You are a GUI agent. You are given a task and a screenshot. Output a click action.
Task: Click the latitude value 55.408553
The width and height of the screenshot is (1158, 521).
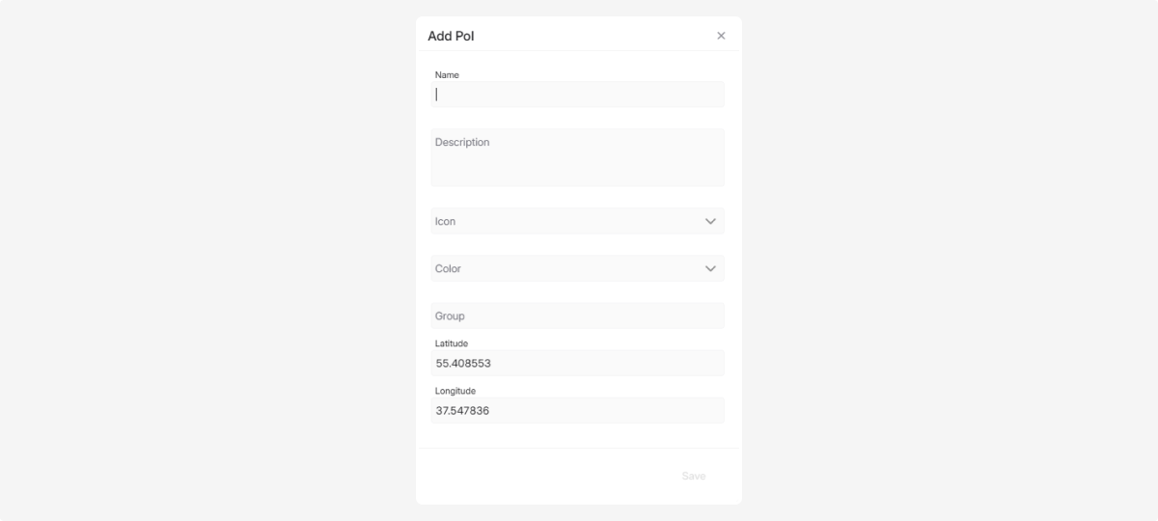463,364
